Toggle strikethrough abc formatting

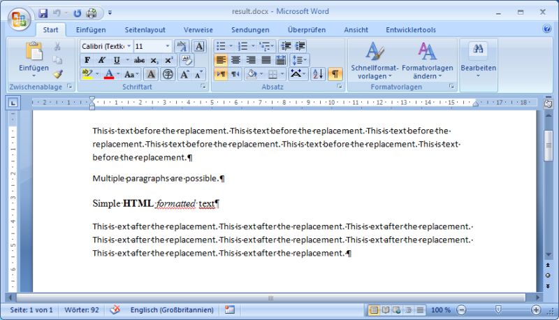(139, 60)
